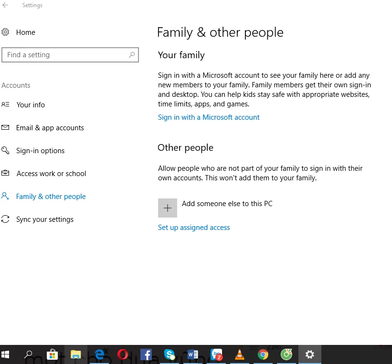Launch Microsoft Edge from taskbar
The width and height of the screenshot is (392, 364).
(99, 354)
